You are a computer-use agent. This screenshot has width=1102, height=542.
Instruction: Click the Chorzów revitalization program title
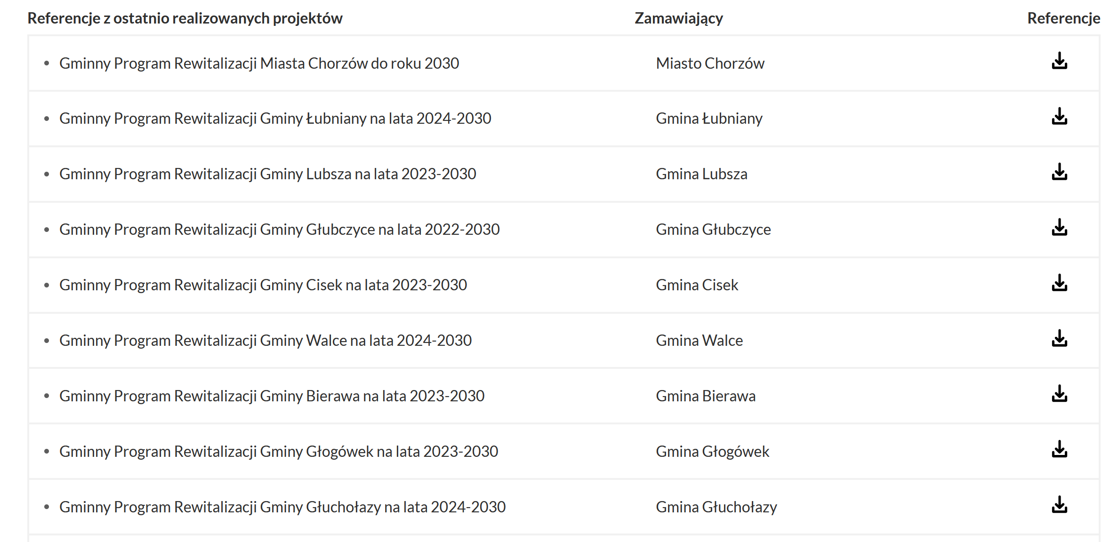pos(259,64)
